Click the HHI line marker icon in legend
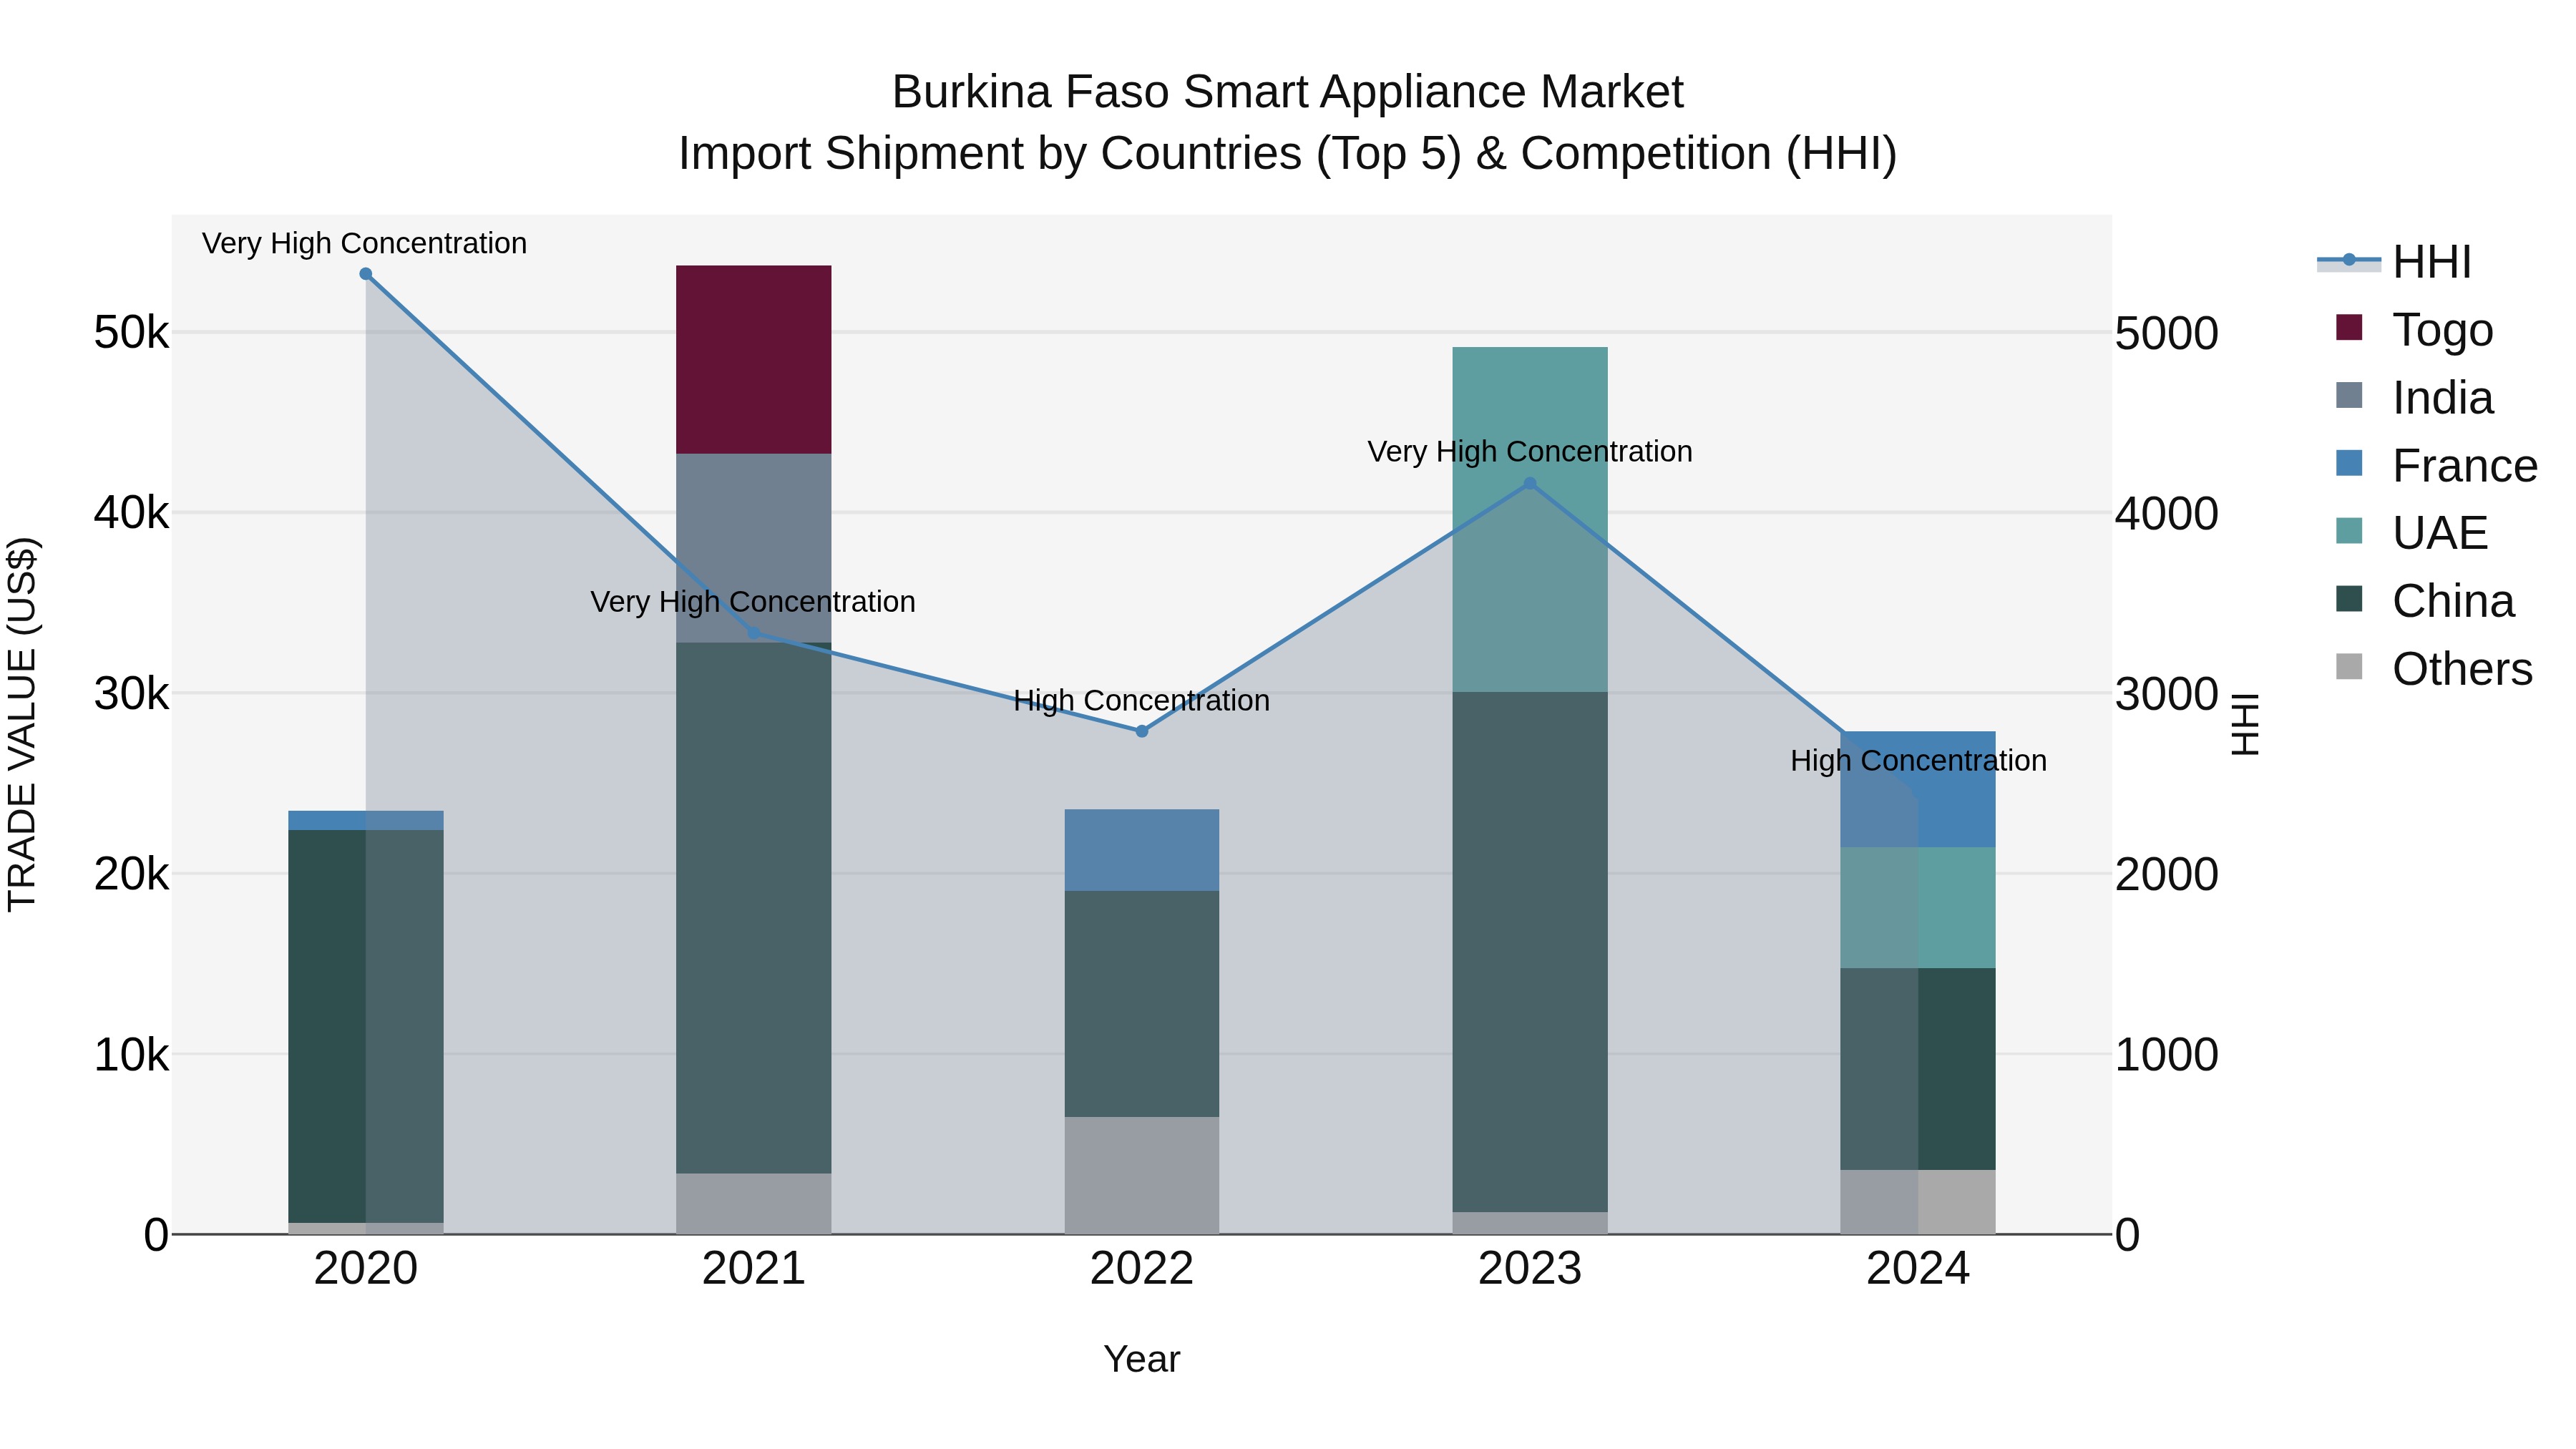The width and height of the screenshot is (2576, 1449). [2349, 260]
